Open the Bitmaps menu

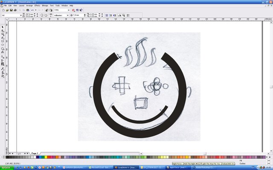[45, 6]
